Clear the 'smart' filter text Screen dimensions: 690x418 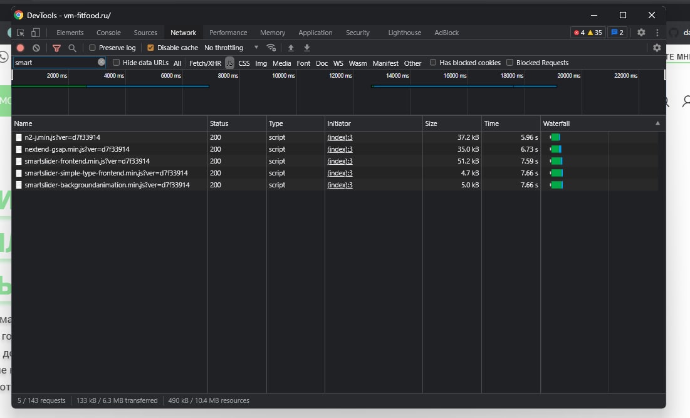(101, 63)
